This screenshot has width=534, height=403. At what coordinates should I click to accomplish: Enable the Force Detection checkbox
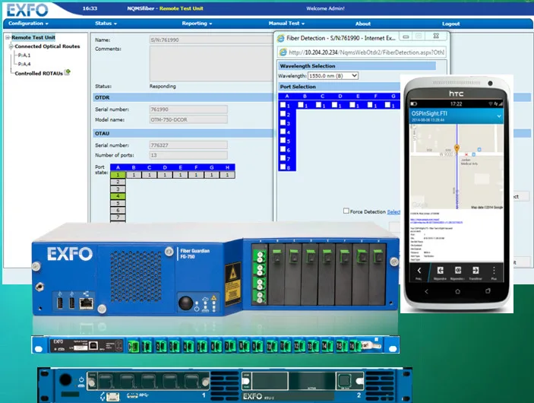pyautogui.click(x=346, y=211)
